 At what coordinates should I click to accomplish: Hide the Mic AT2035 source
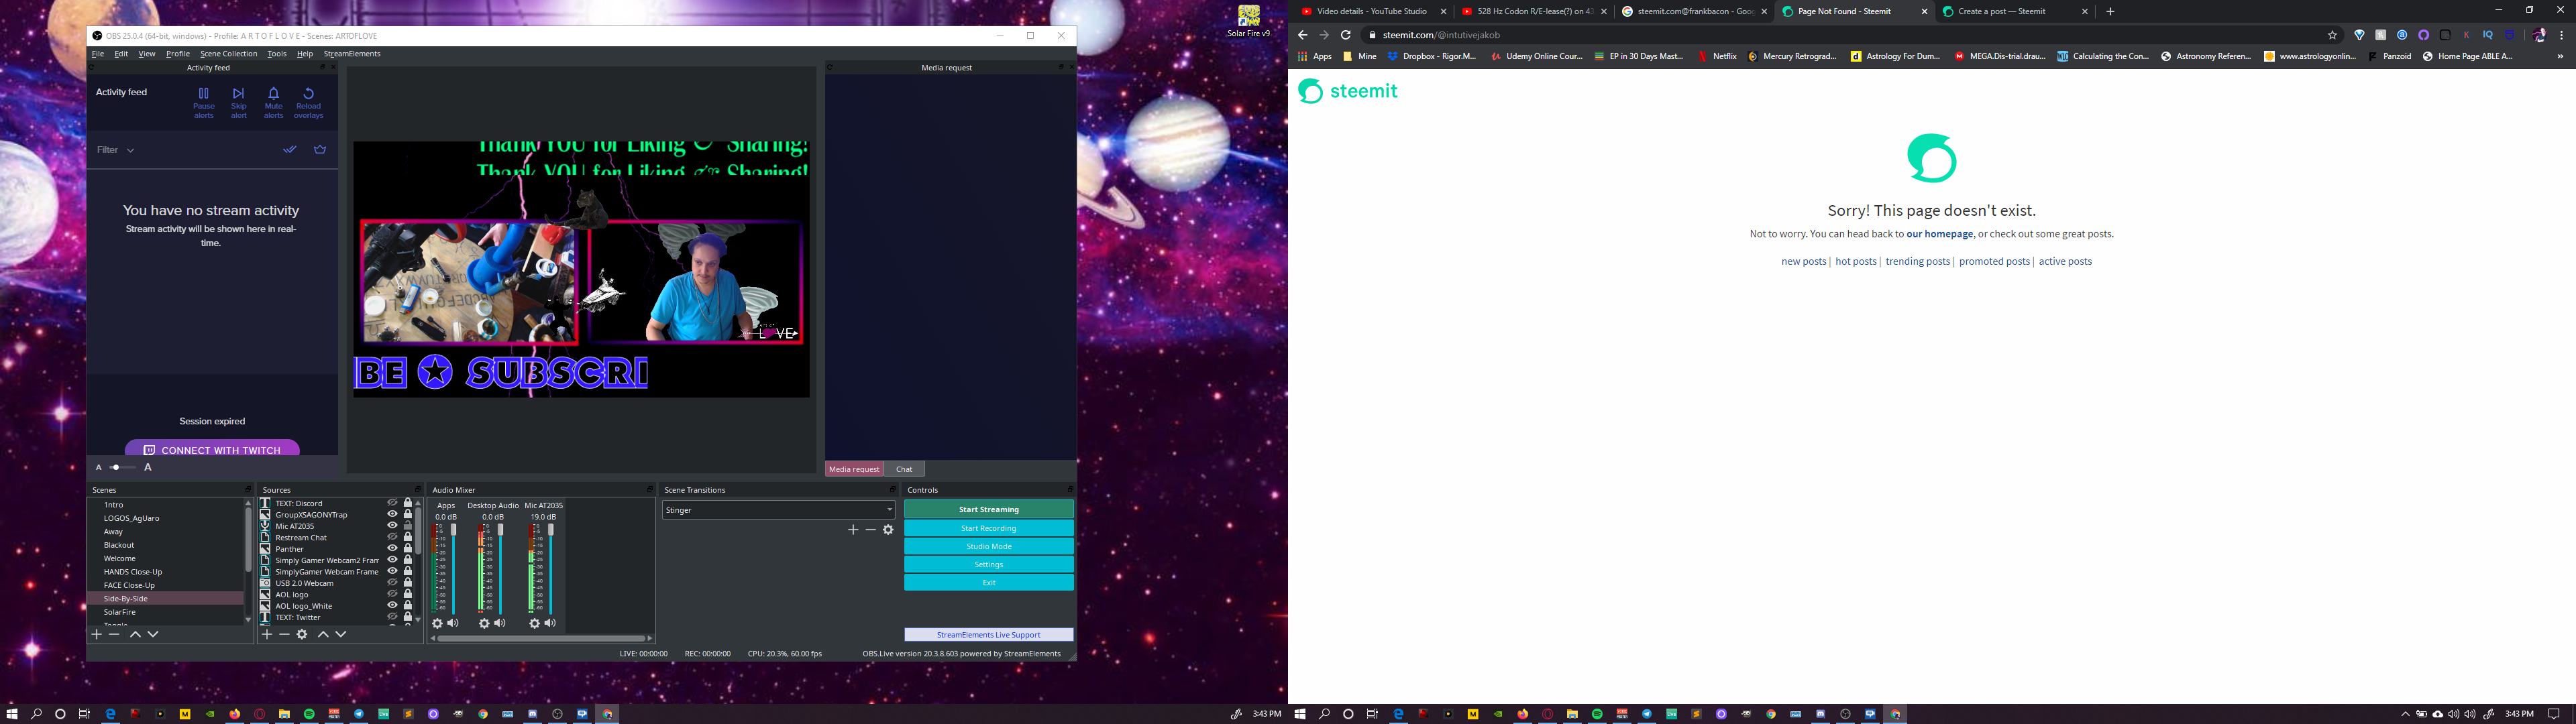click(392, 526)
